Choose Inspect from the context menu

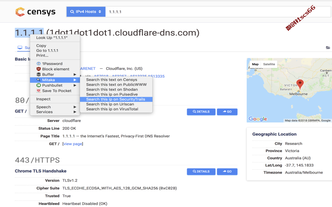coord(55,99)
